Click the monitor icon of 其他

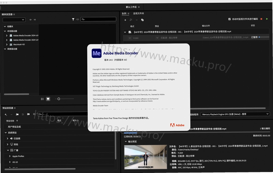12,144
